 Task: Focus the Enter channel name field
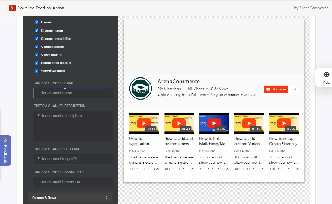click(73, 93)
